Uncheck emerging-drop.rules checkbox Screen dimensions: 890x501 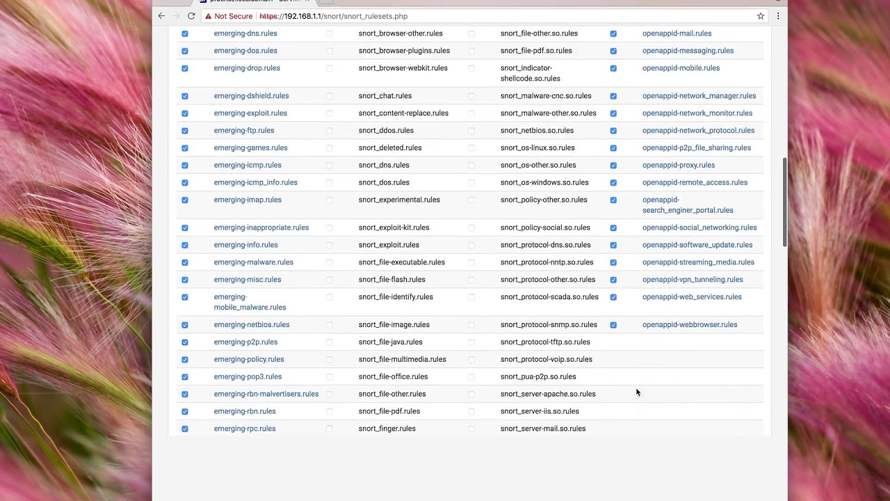185,68
